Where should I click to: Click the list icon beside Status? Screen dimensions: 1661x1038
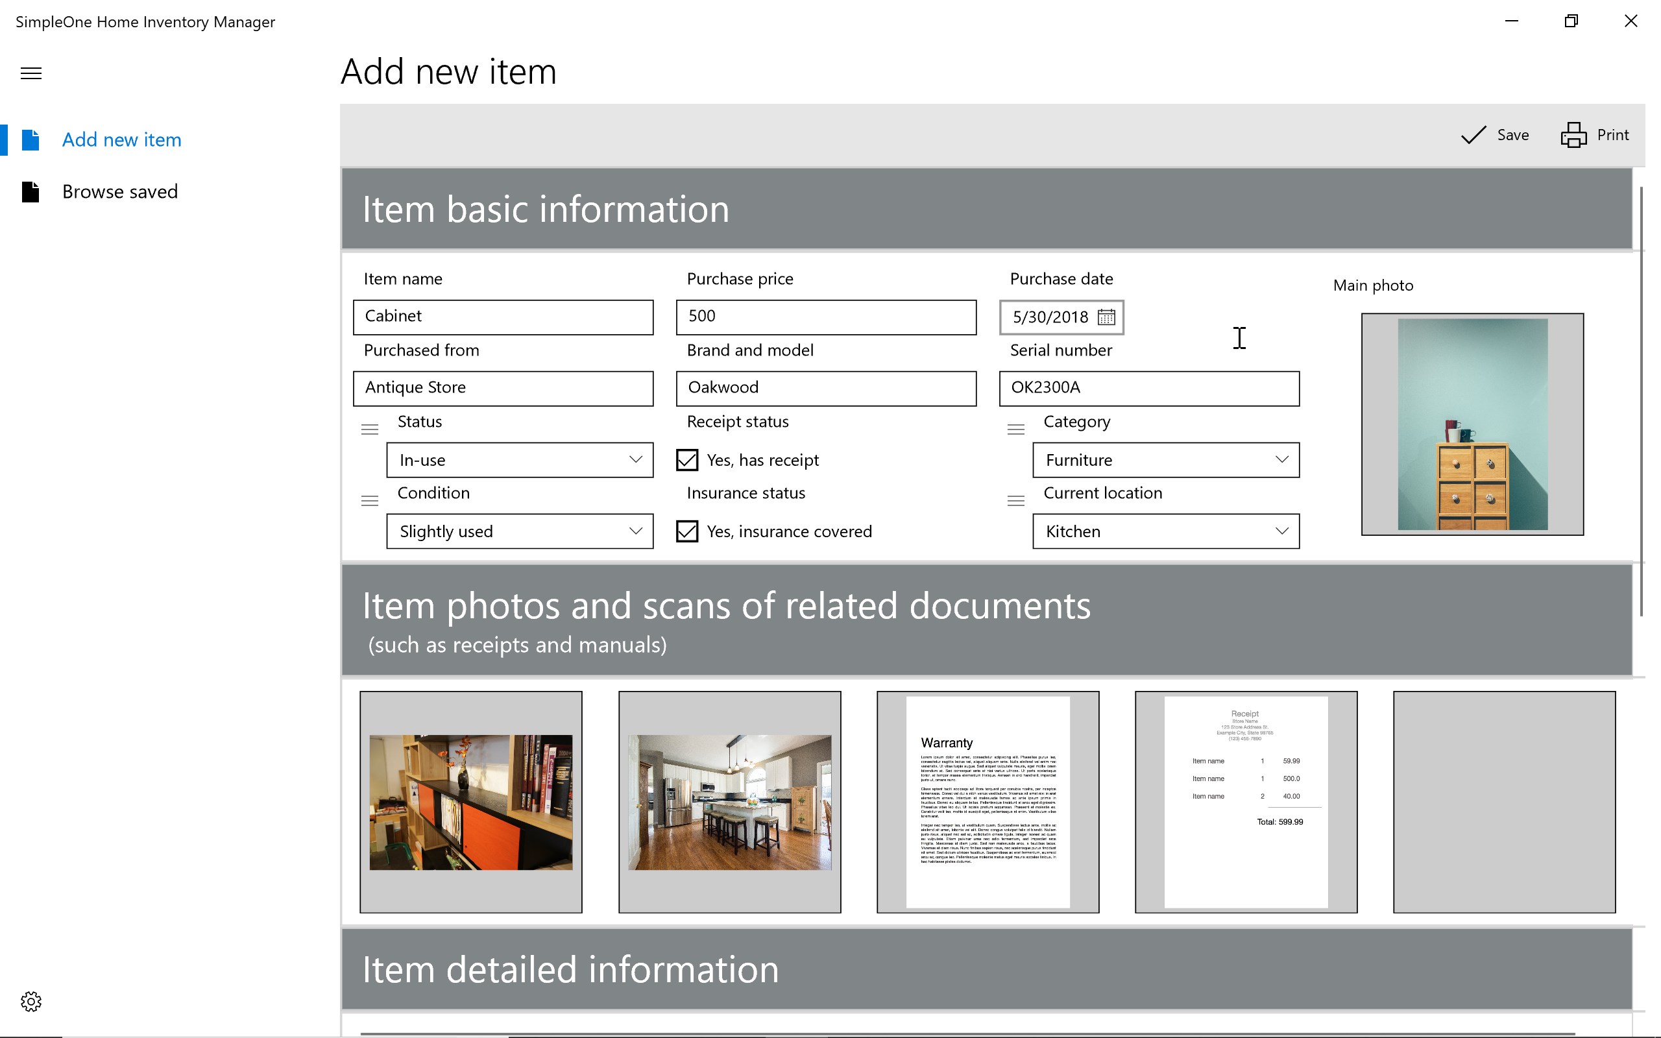click(369, 429)
